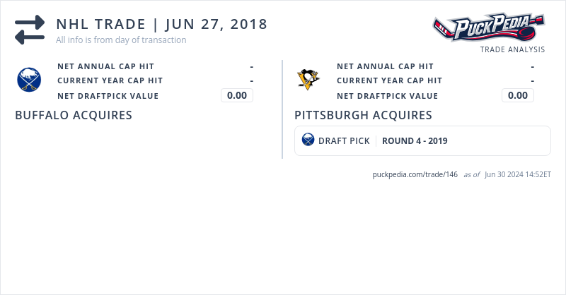Click the Pittsburgh Penguins team logo
The image size is (566, 295).
[308, 80]
